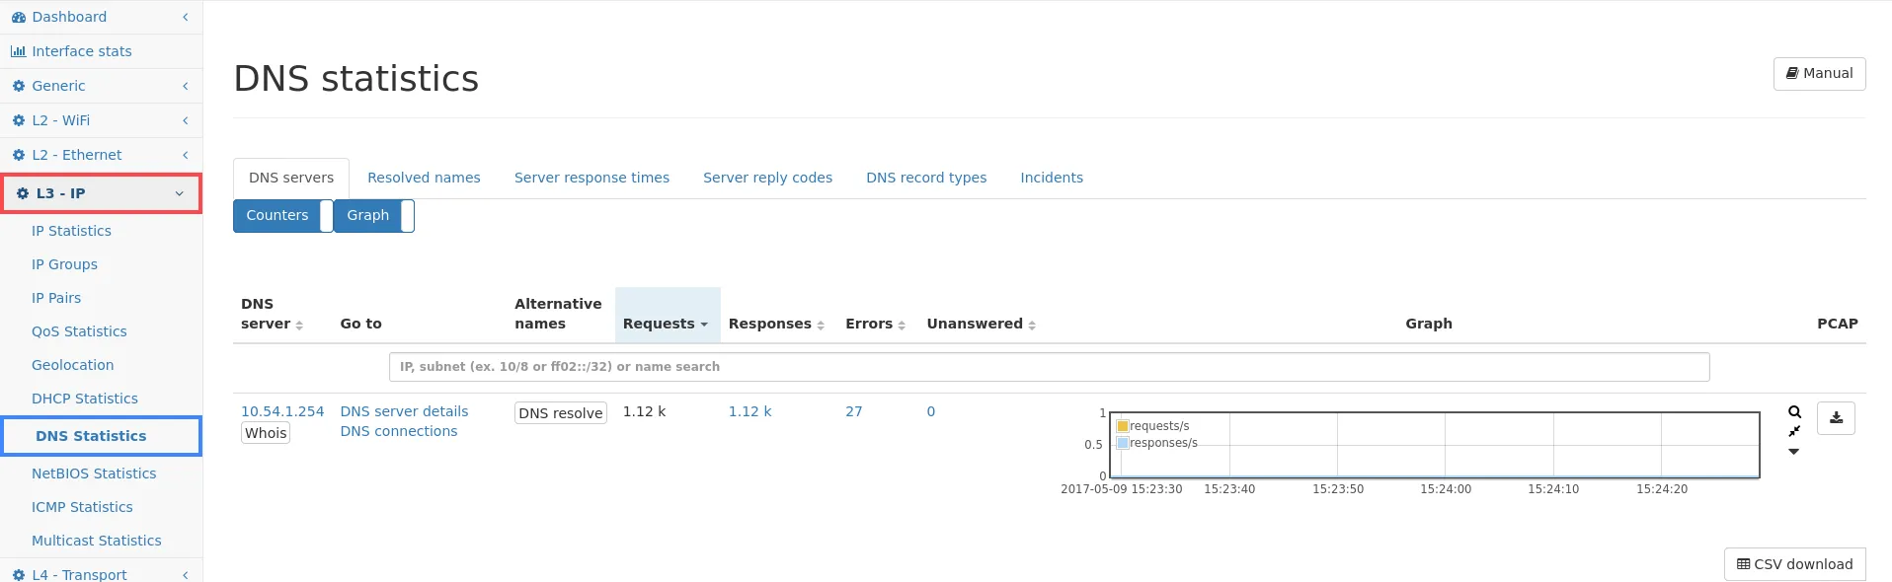Click inside the requests/responses graph area
This screenshot has width=1892, height=582.
pyautogui.click(x=1435, y=445)
